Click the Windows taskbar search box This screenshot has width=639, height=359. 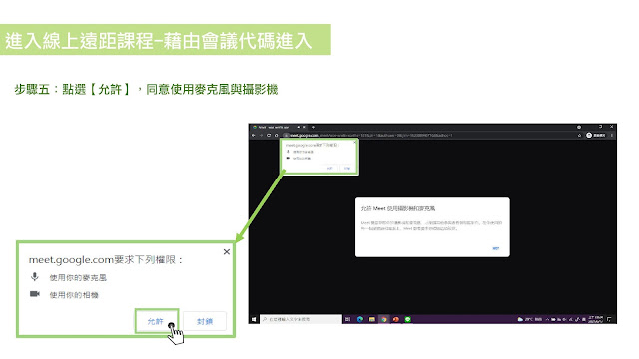tap(302, 319)
